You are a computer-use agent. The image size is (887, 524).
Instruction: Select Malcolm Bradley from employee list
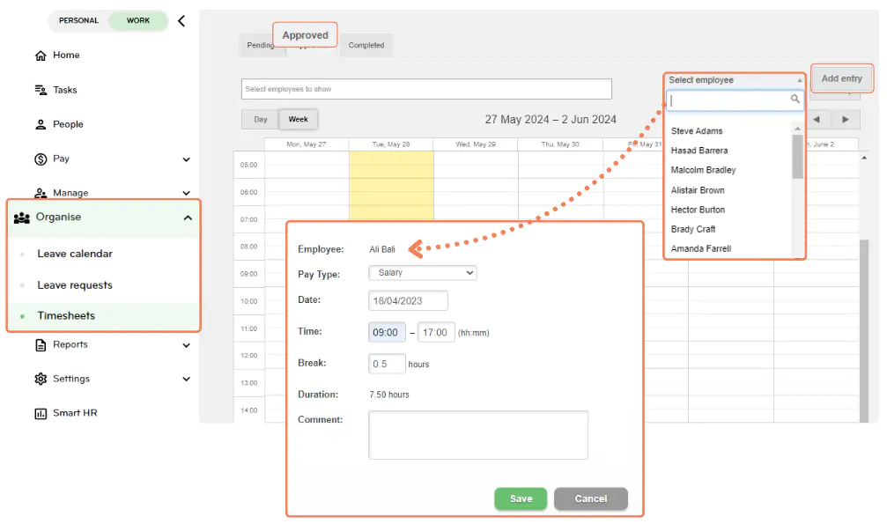coord(703,170)
